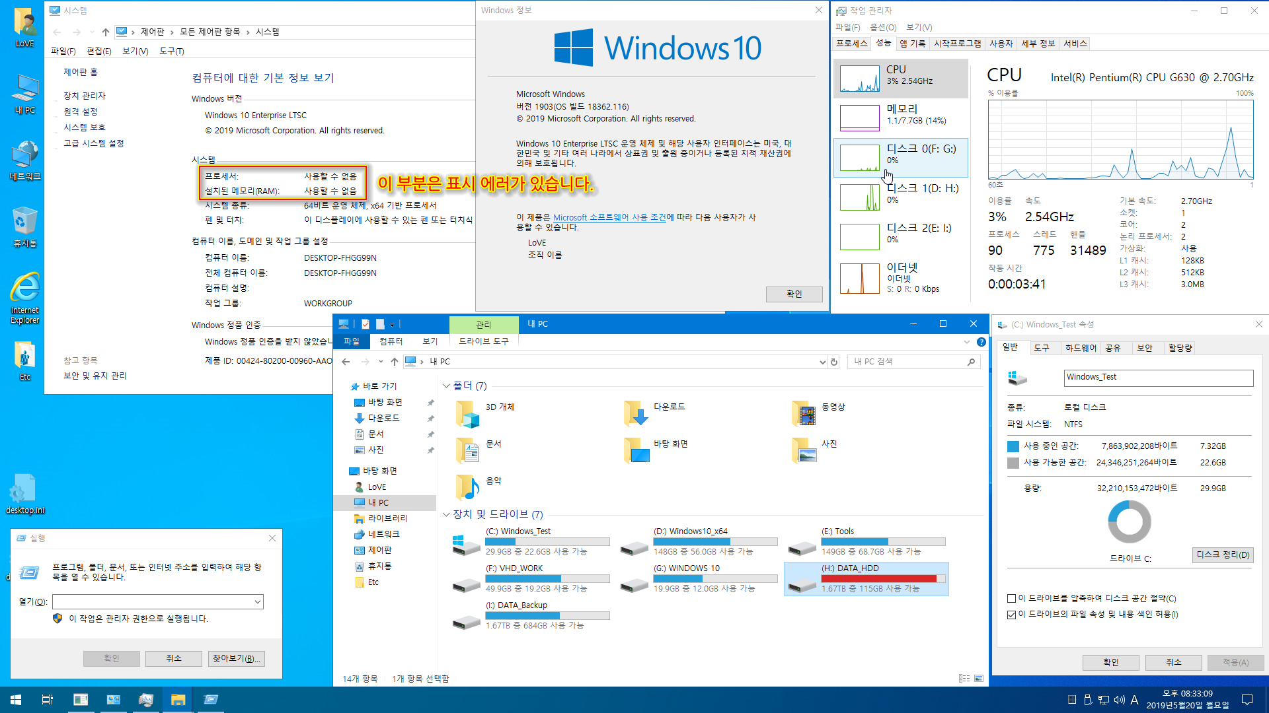The width and height of the screenshot is (1269, 713).
Task: Switch to the 서비스 tab
Action: 1075,44
